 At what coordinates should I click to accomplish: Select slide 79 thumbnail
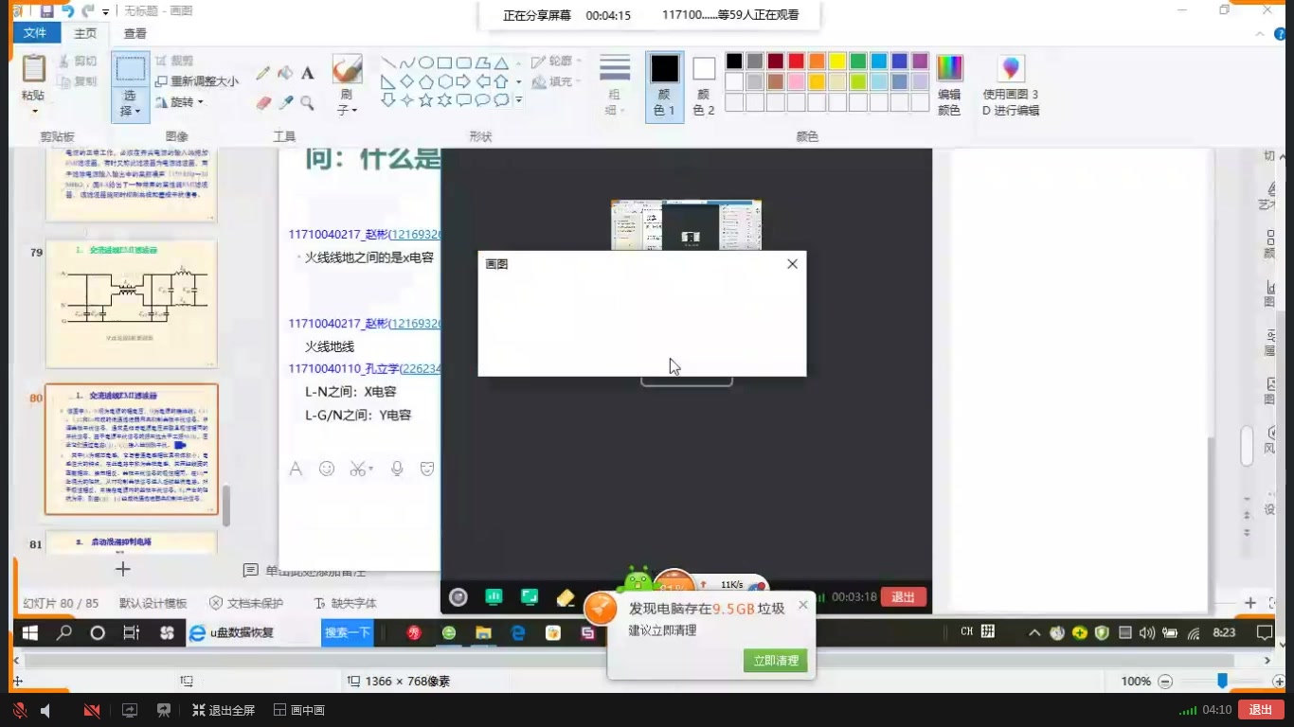point(132,303)
